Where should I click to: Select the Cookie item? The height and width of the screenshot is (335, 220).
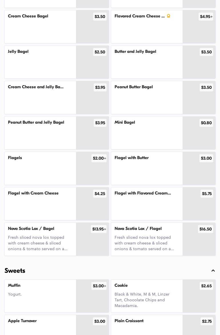tap(147, 296)
